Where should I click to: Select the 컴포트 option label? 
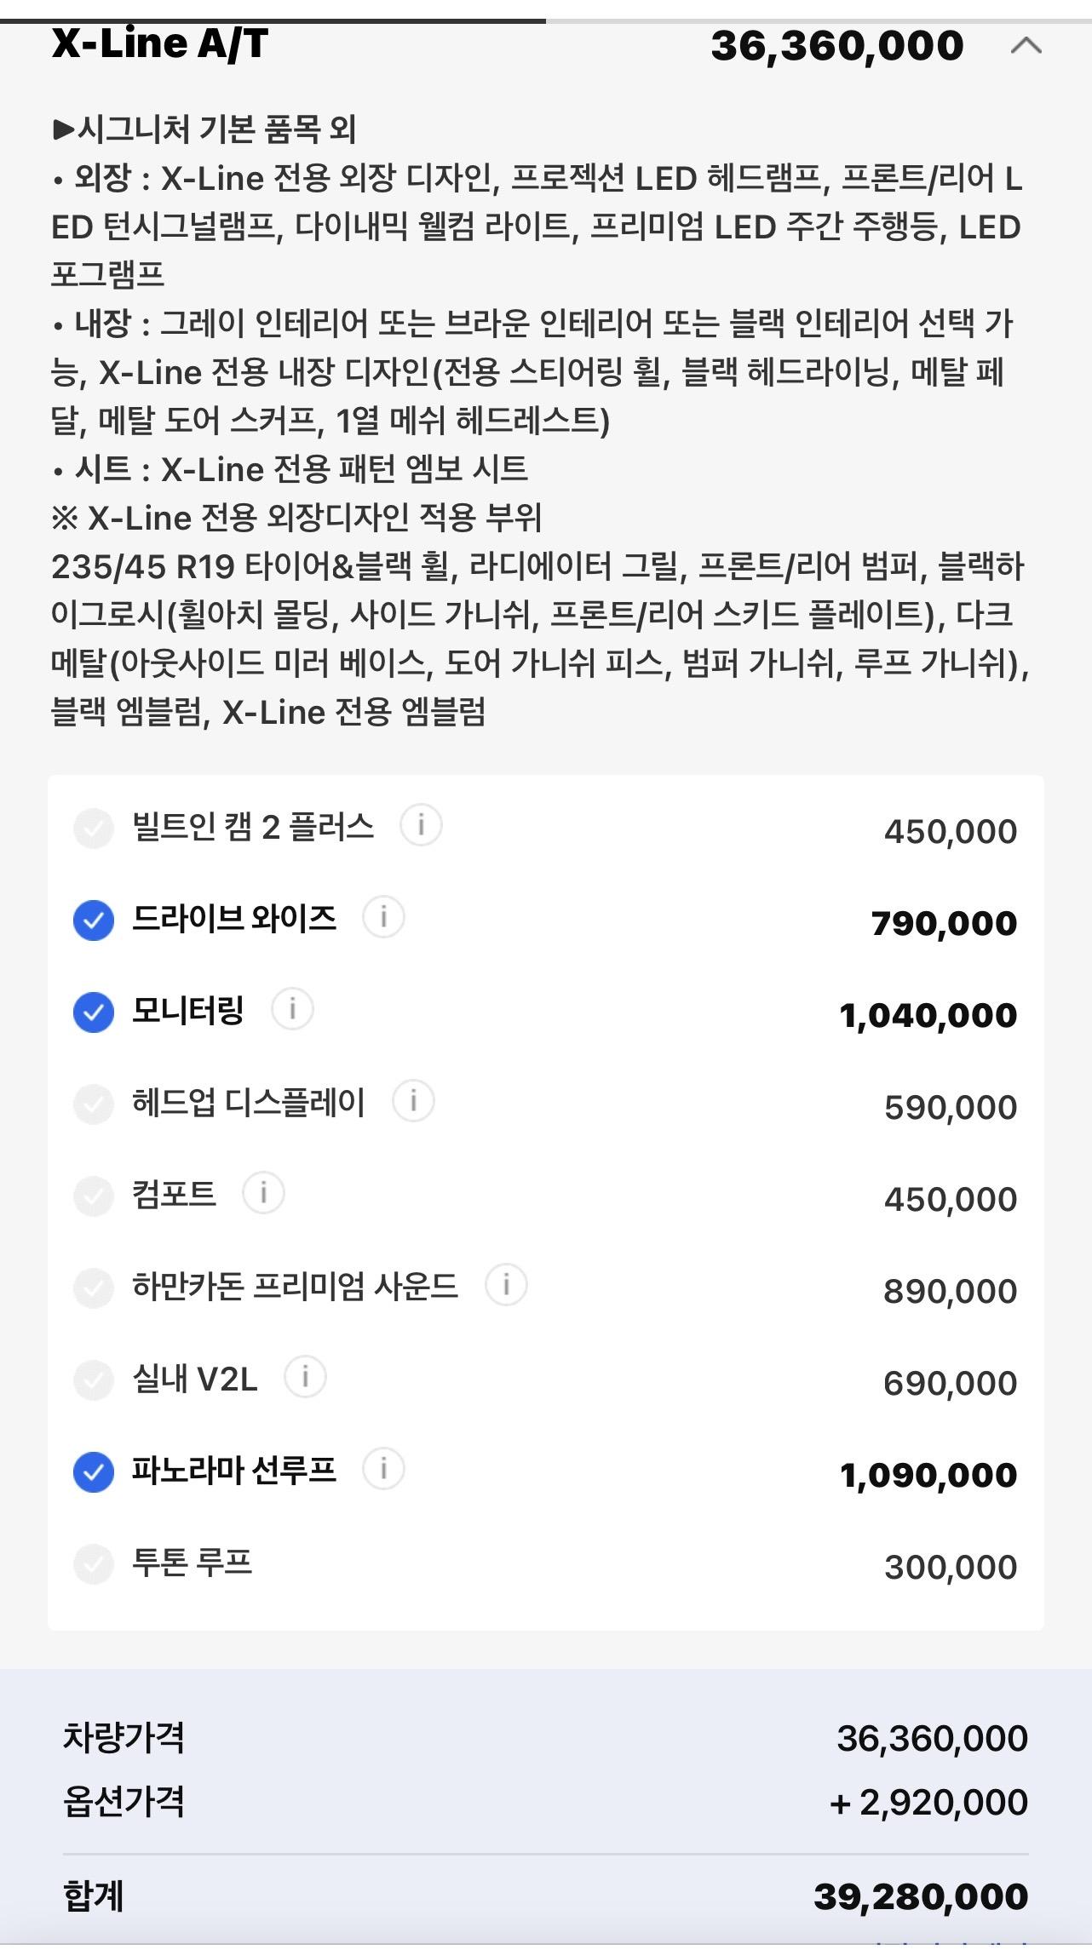point(174,1194)
